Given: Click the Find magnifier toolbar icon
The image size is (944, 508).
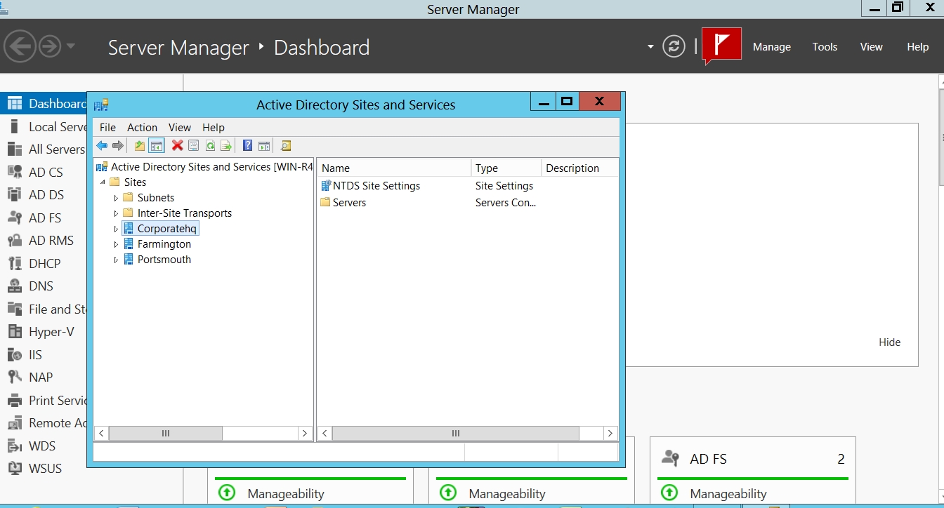Looking at the screenshot, I should click(x=285, y=145).
